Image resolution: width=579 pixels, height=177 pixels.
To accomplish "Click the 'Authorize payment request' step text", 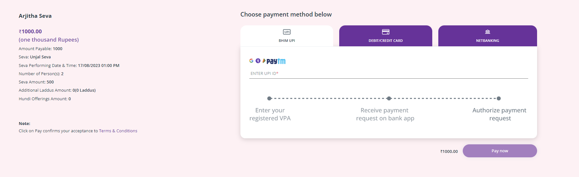I will coord(499,114).
